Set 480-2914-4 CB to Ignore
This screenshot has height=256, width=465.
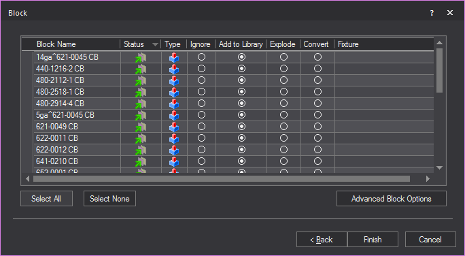(201, 103)
